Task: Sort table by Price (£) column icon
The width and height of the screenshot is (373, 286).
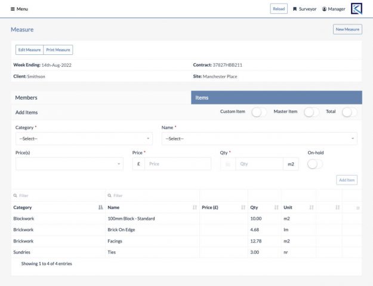Action: (243, 207)
